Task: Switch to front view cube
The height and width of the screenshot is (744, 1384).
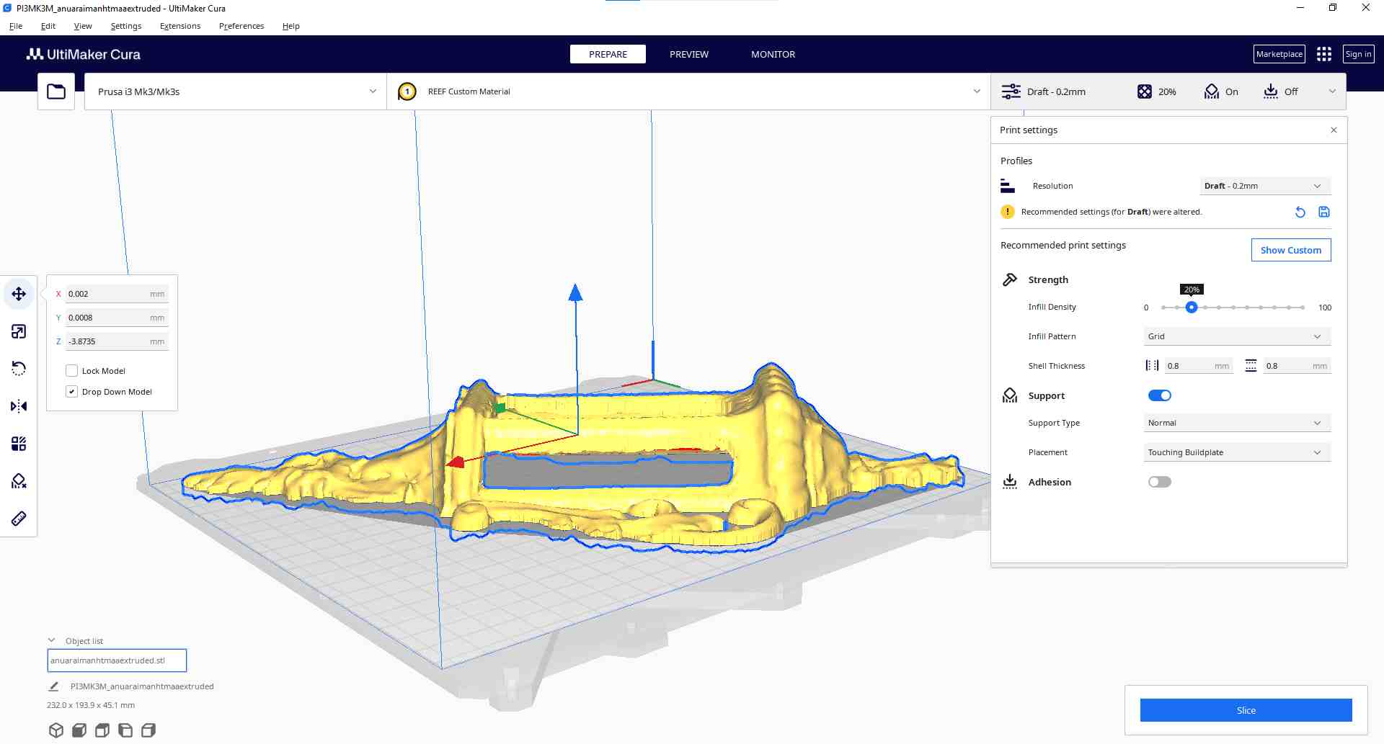Action: [79, 730]
